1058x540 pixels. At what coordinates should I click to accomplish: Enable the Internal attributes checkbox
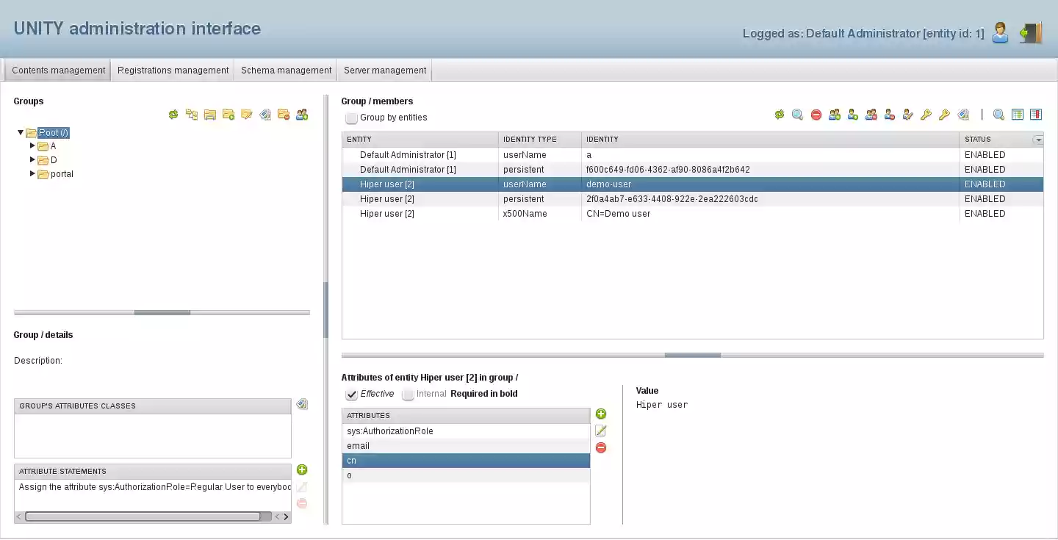pos(408,394)
